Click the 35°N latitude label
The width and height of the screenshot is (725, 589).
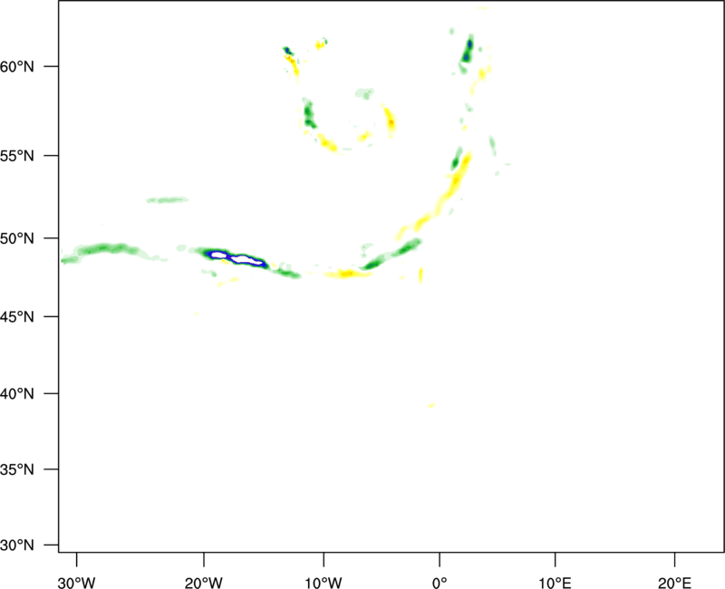click(17, 469)
